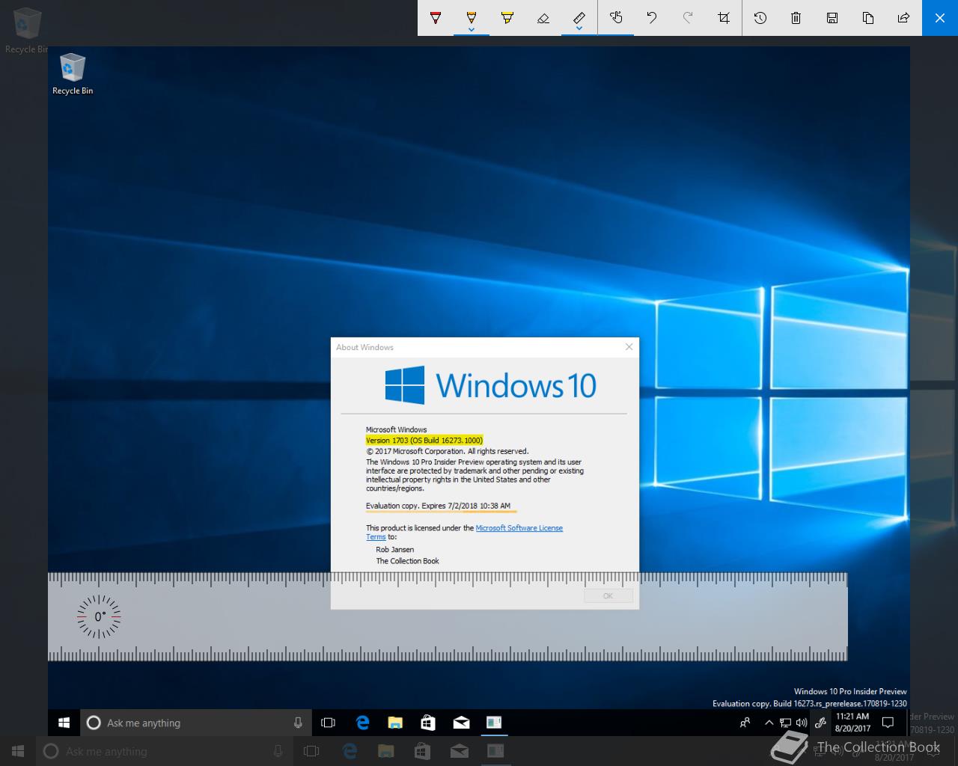Image resolution: width=958 pixels, height=766 pixels.
Task: Click Recycle Bin icon in the sketch
Action: pos(73,74)
